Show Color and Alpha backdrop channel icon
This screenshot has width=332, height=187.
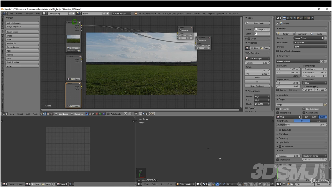pos(87,114)
